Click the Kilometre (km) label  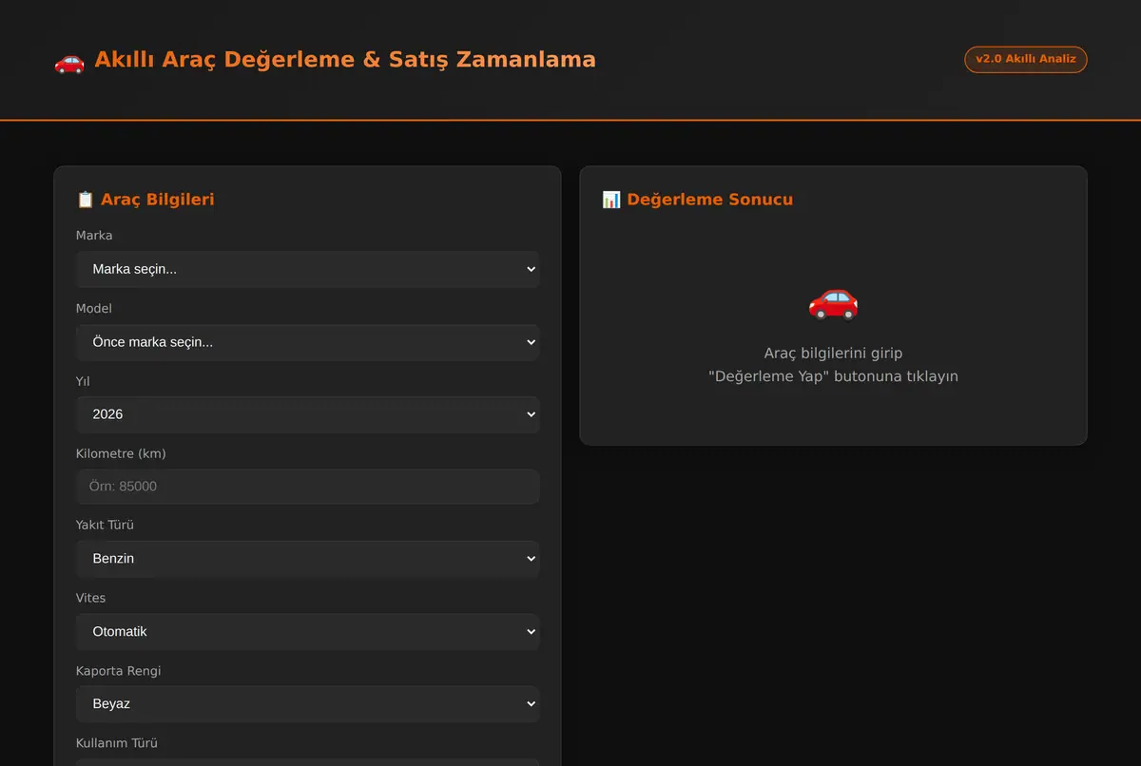[x=121, y=454]
